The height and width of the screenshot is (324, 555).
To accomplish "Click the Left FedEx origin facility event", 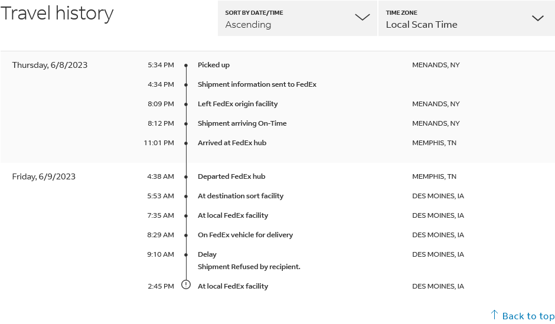I will click(x=237, y=104).
